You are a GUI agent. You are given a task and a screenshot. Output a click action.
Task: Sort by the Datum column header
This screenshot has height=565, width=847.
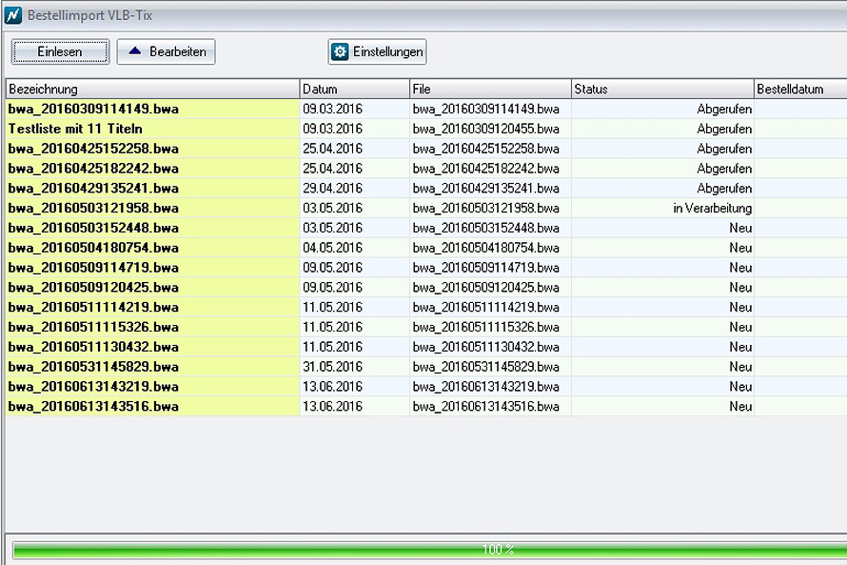(354, 89)
